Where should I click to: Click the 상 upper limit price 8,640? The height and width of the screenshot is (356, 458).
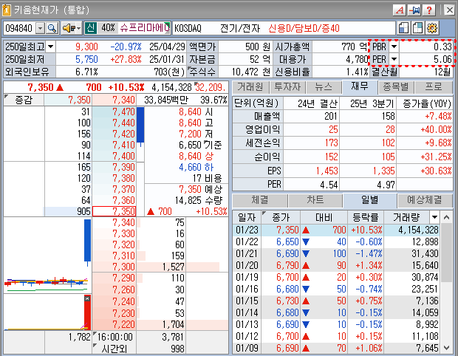click(x=190, y=156)
